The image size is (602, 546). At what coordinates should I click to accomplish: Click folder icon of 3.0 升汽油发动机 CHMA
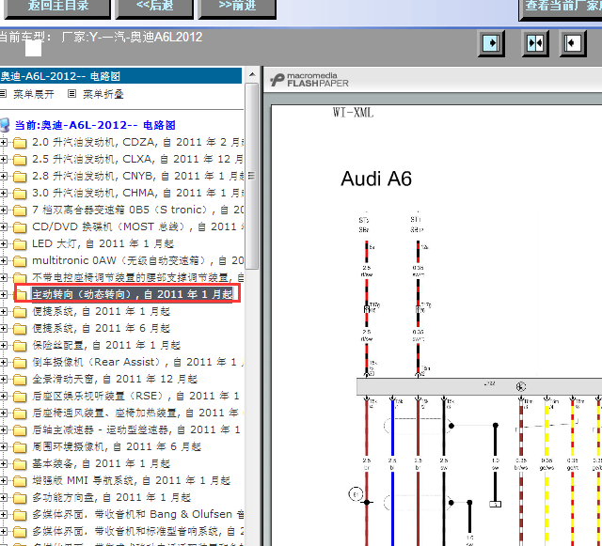tap(20, 194)
